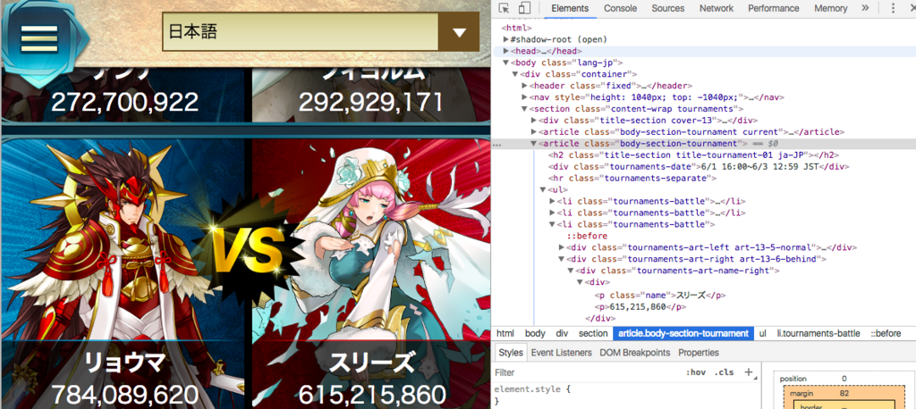Switch to the Elements tab
This screenshot has height=409, width=916.
(570, 8)
